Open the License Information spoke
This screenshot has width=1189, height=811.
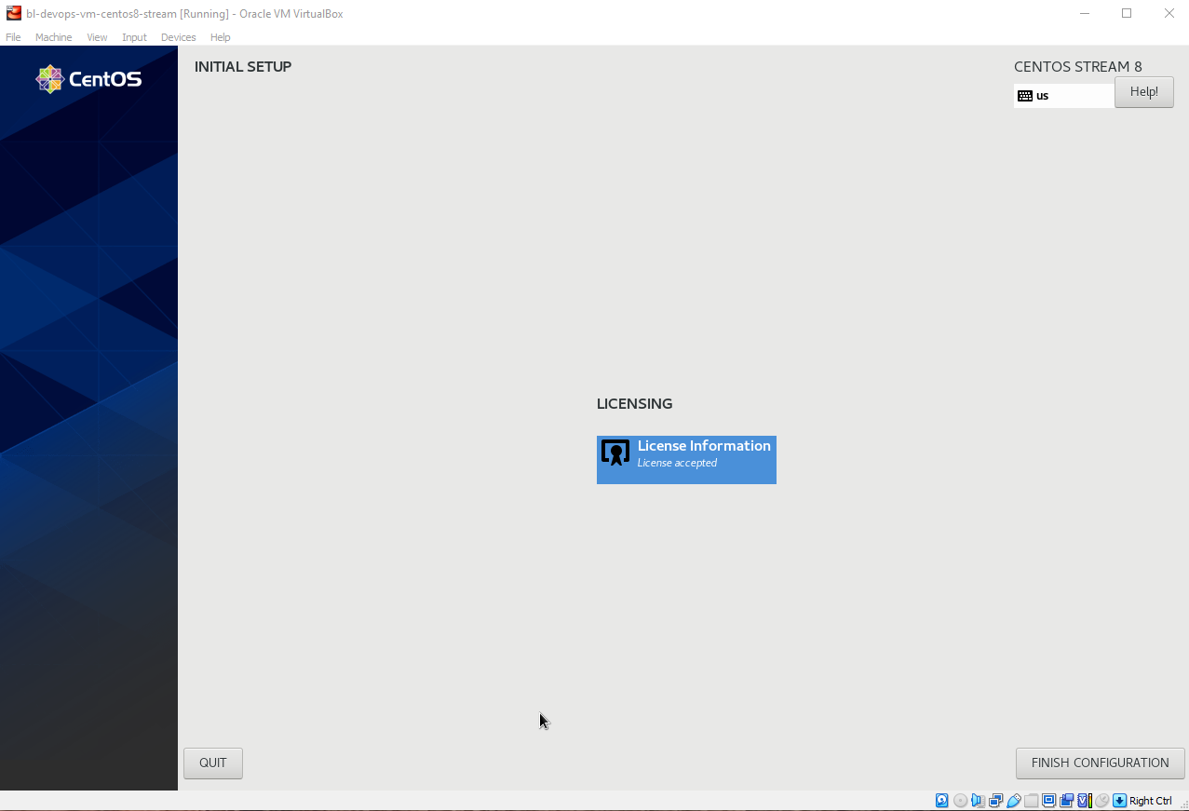coord(686,460)
